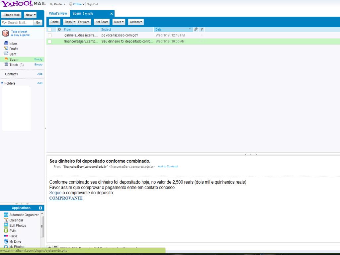340x255 pixels.
Task: Click the search magnifier icon
Action: [x=3, y=23]
